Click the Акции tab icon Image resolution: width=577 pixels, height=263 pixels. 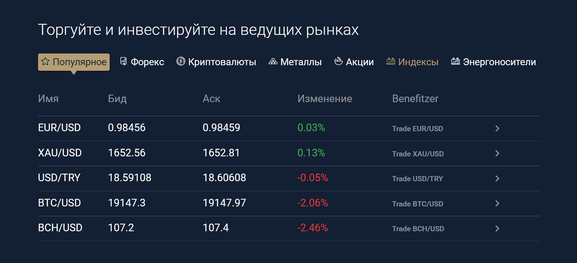point(338,61)
